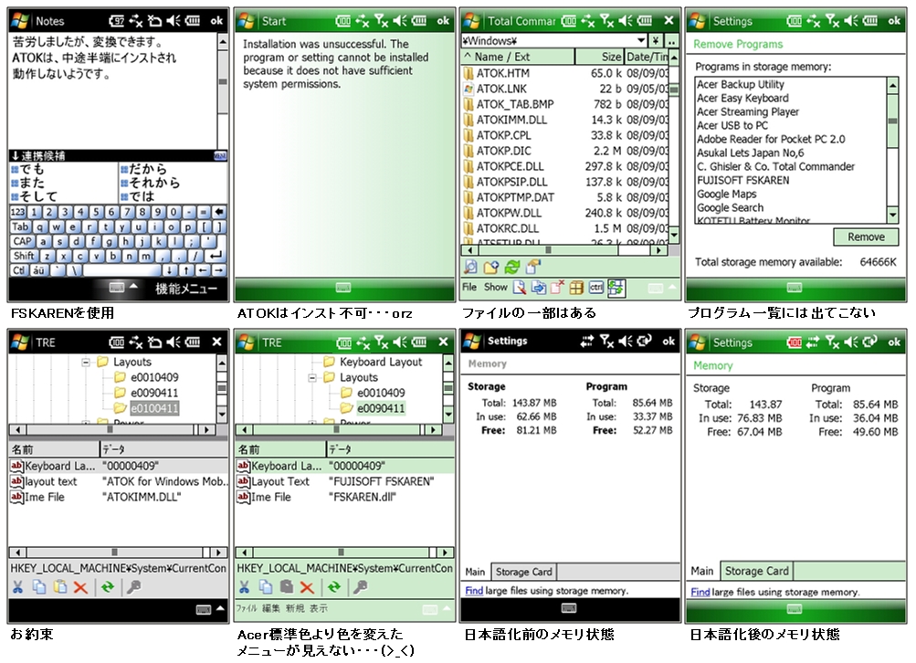
Task: Click the delete file icon in Total Commander
Action: pyautogui.click(x=557, y=288)
